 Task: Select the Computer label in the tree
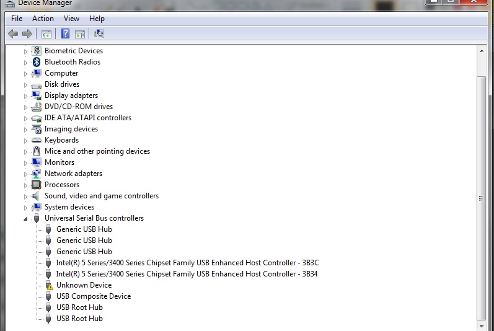coord(61,73)
